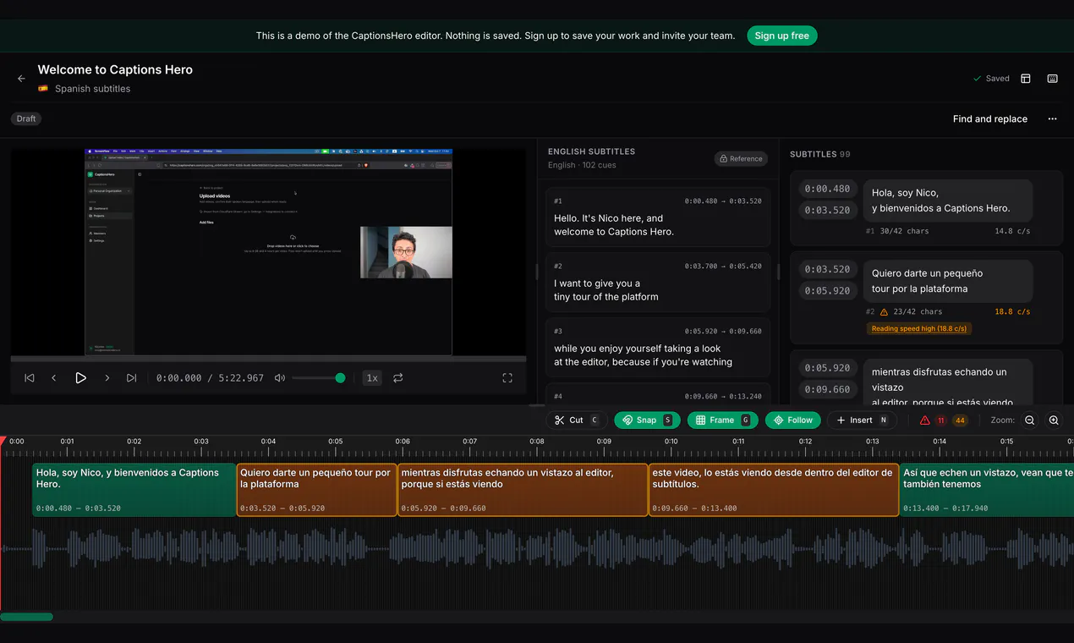Select timeline clip 'Hola, soy Nico, y bienvenidos'
Image resolution: width=1074 pixels, height=643 pixels.
click(x=134, y=490)
